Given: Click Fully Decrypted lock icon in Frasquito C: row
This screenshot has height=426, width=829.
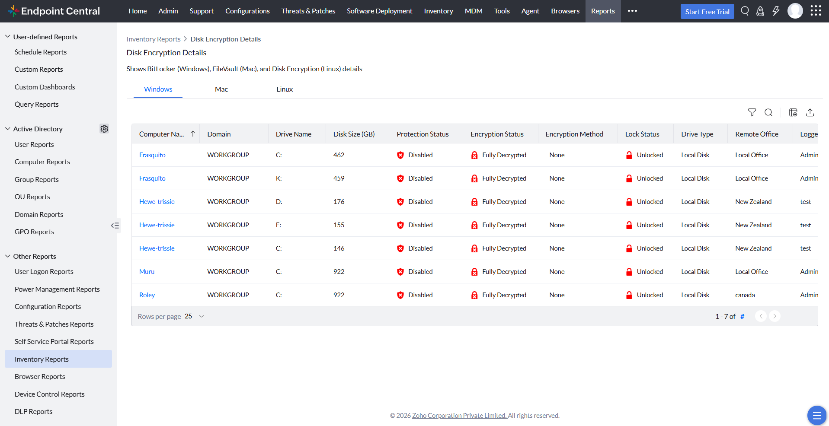Looking at the screenshot, I should pyautogui.click(x=474, y=155).
